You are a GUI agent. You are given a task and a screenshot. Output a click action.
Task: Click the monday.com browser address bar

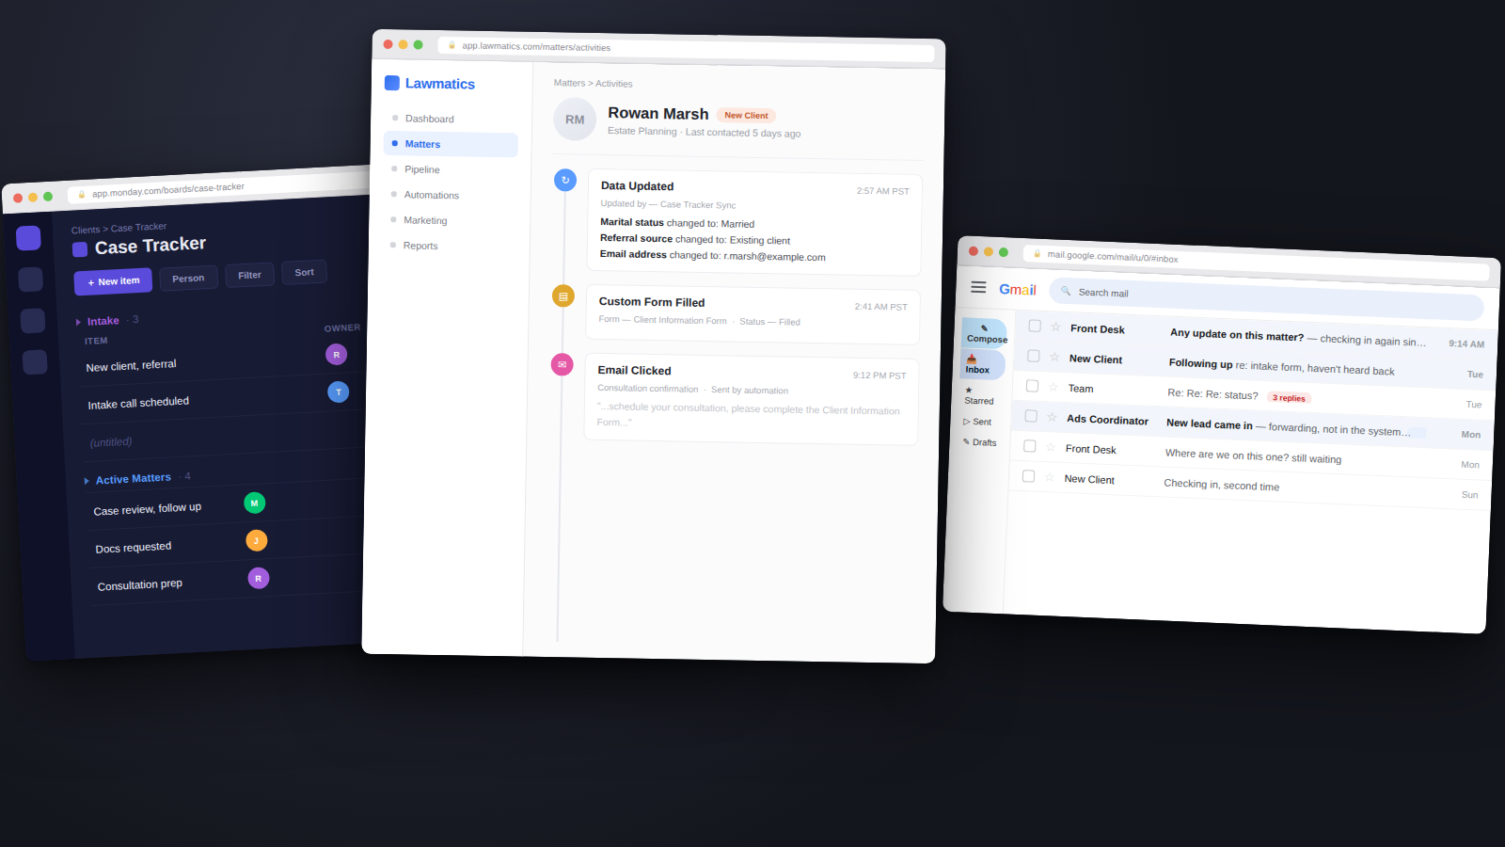(x=218, y=185)
